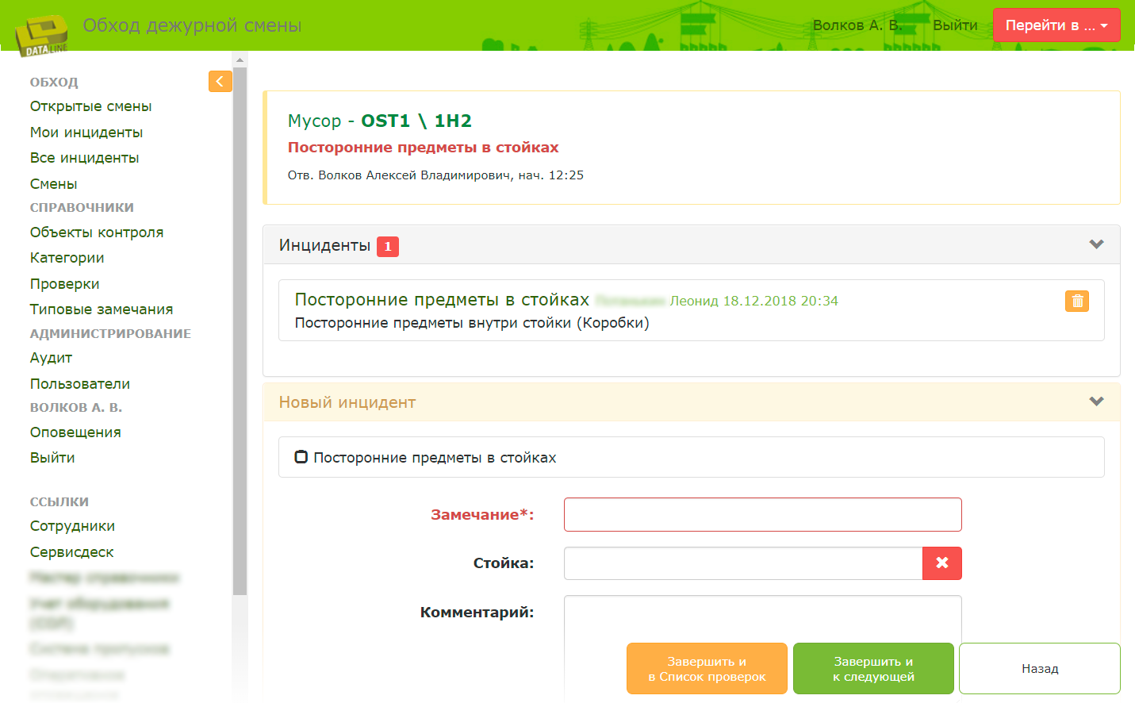Click the red incident count badge

387,246
